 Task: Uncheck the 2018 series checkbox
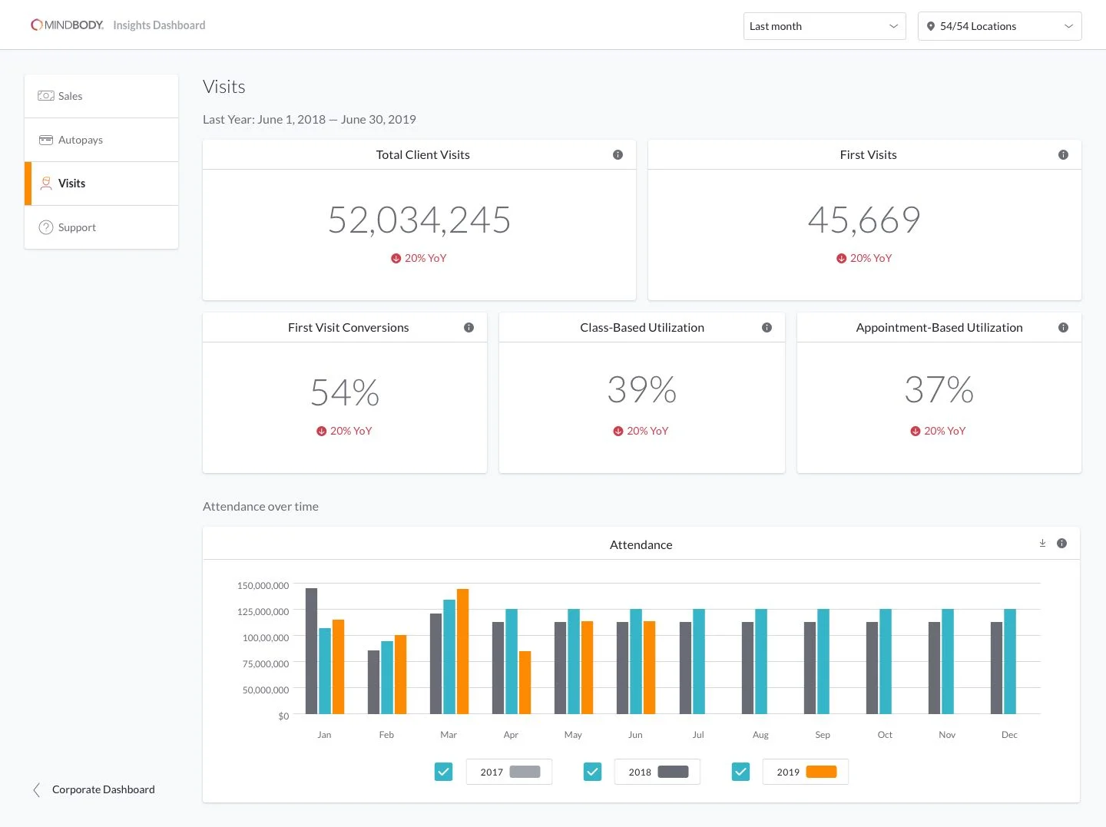pyautogui.click(x=592, y=772)
